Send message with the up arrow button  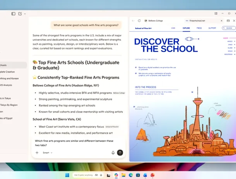[x=120, y=153]
